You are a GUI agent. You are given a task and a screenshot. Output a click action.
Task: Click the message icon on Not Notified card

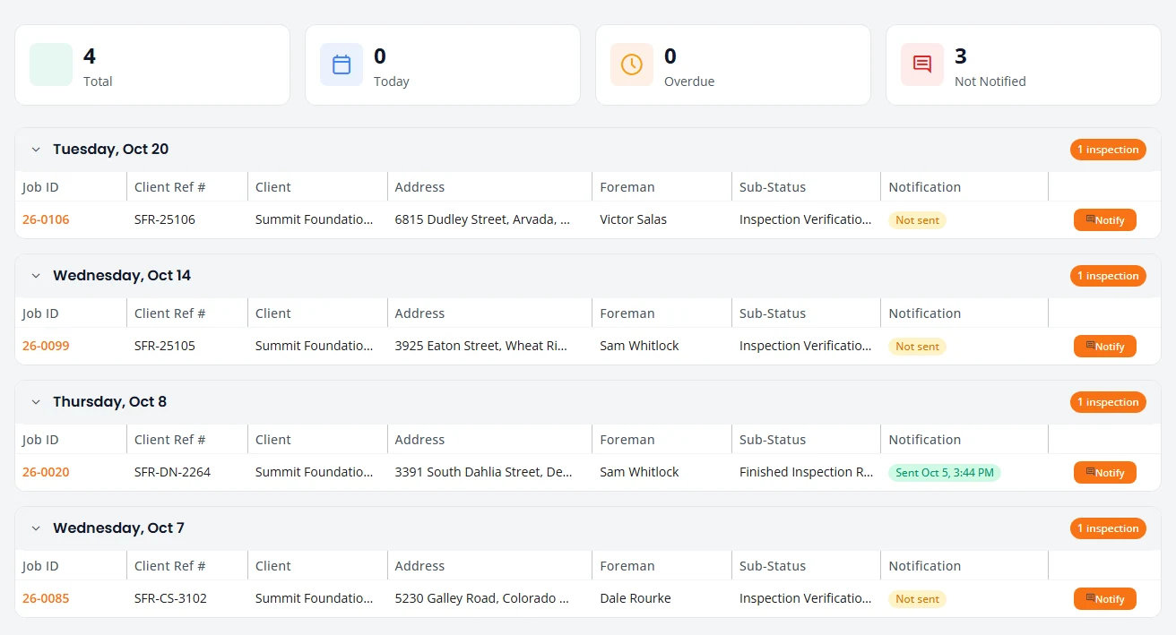coord(922,64)
